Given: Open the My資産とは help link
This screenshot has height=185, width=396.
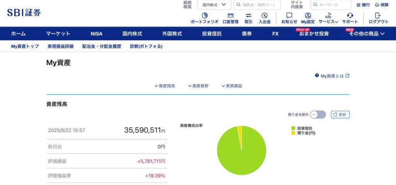Looking at the screenshot, I should point(332,76).
